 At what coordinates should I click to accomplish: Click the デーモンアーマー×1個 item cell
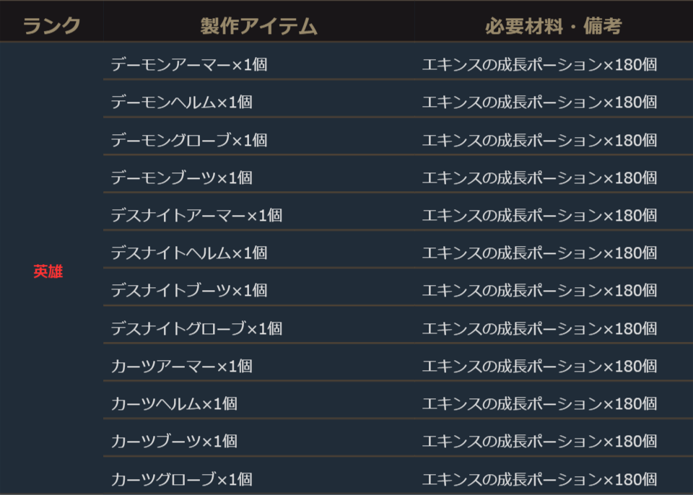tap(189, 64)
